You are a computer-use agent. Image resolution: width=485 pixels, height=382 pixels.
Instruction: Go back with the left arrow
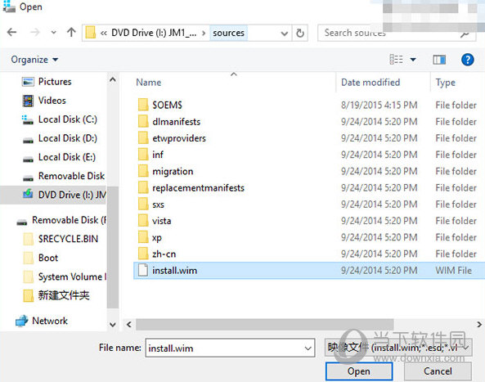(x=11, y=32)
